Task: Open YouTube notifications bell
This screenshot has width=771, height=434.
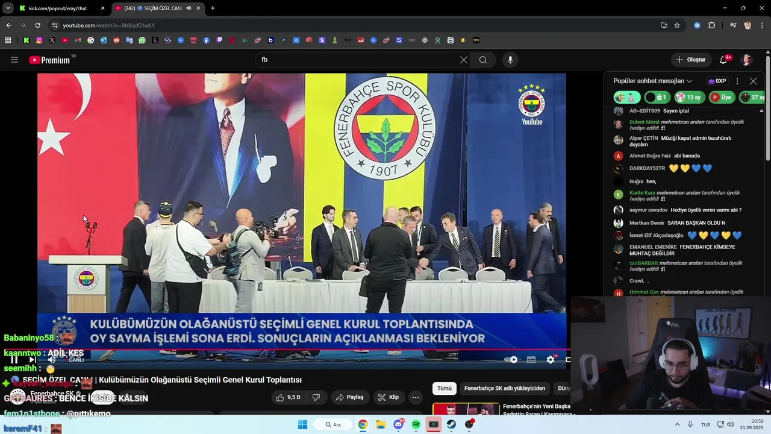Action: pyautogui.click(x=724, y=60)
